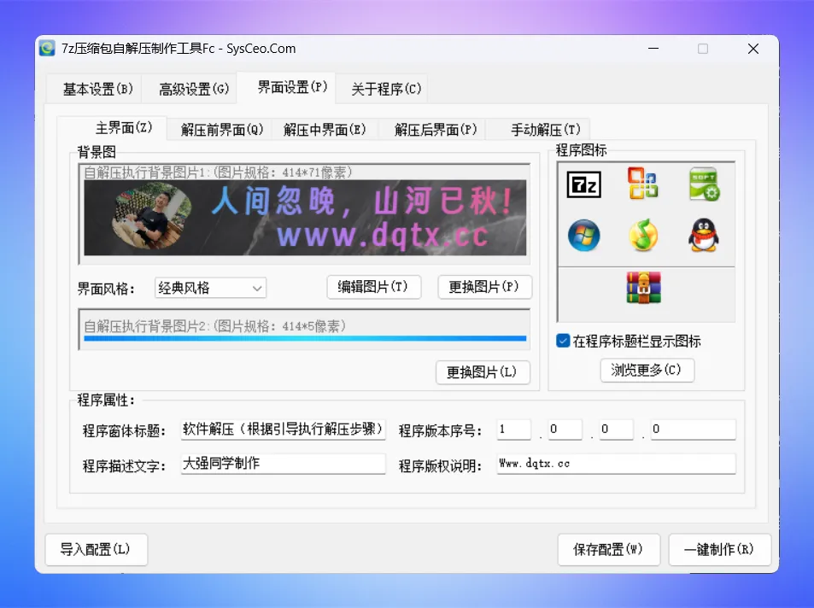The image size is (814, 608).
Task: Click the app icon in title bar
Action: 48,49
